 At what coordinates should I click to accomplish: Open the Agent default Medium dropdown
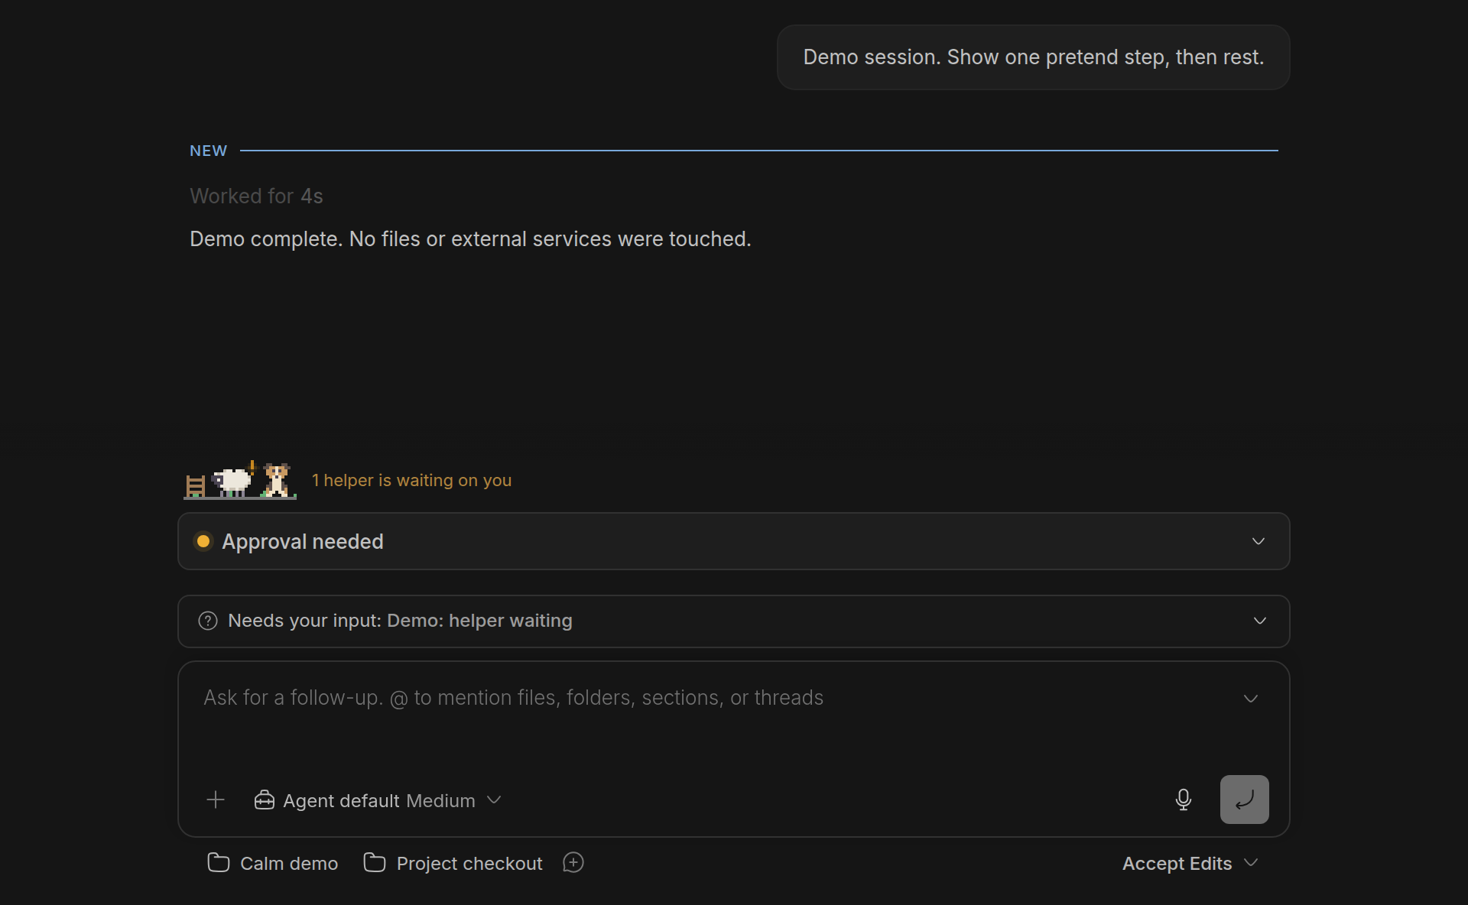(378, 800)
